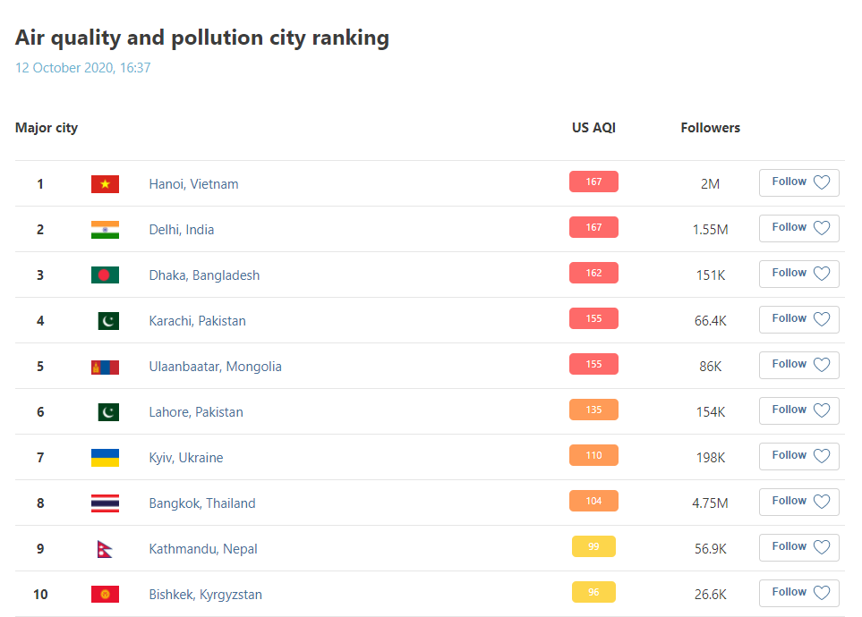Follow Hanoi, Vietnam
Viewport: 862px width, 617px height.
[798, 182]
